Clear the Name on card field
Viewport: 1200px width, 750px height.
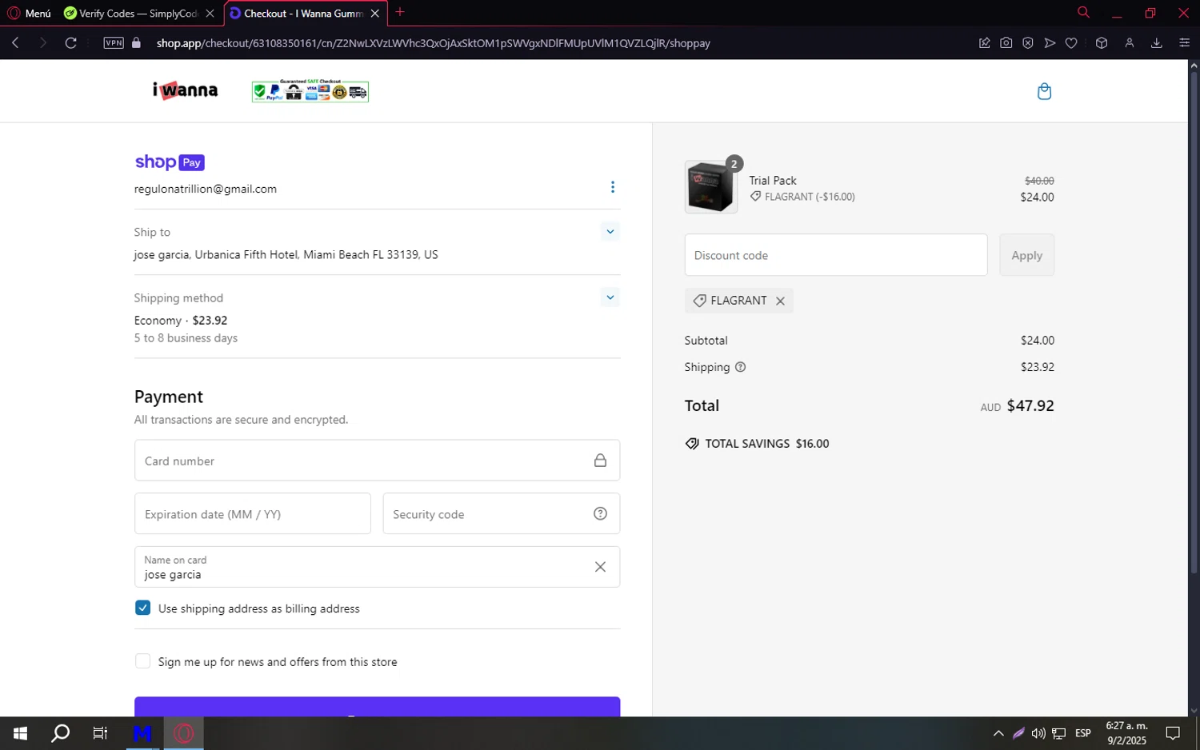click(x=600, y=567)
